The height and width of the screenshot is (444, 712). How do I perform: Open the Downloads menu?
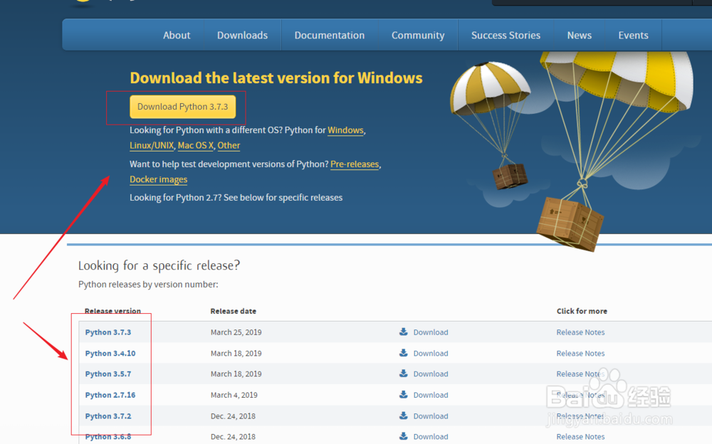[x=242, y=34]
